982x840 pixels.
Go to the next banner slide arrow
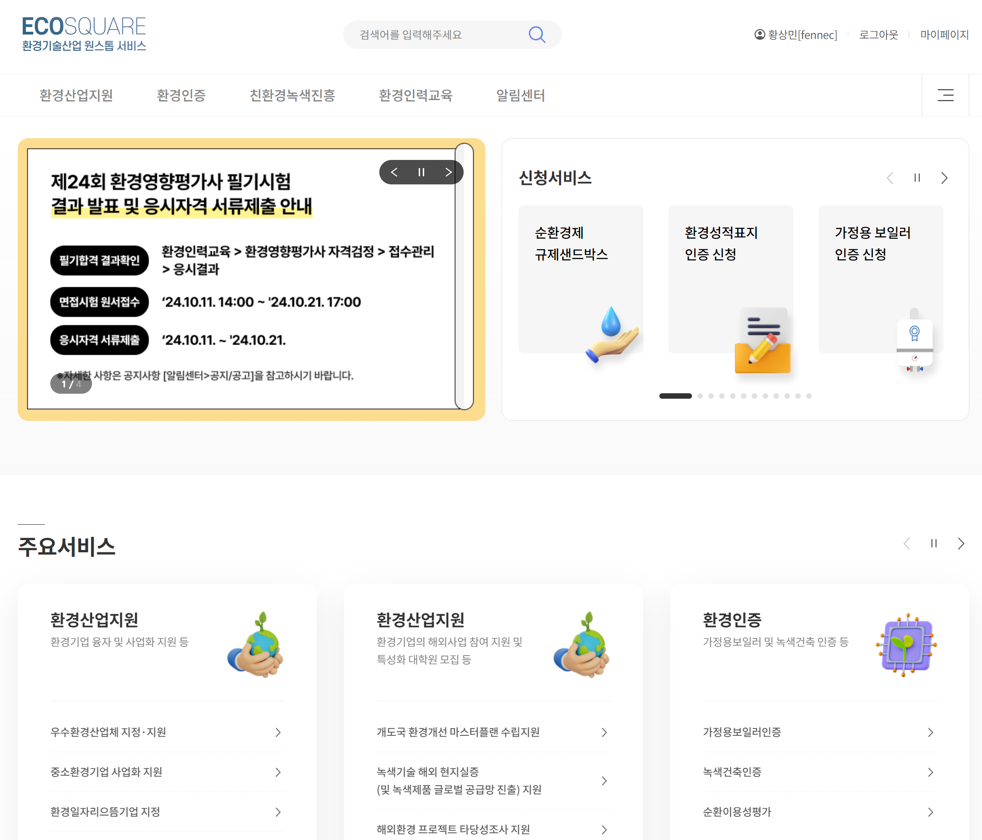tap(448, 172)
